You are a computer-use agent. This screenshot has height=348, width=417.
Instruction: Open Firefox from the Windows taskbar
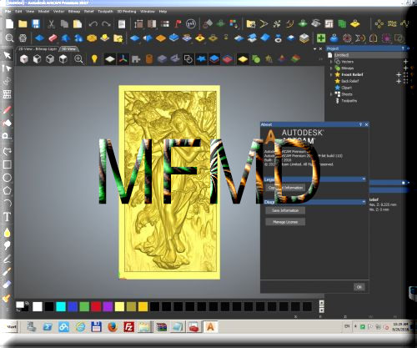pos(113,327)
